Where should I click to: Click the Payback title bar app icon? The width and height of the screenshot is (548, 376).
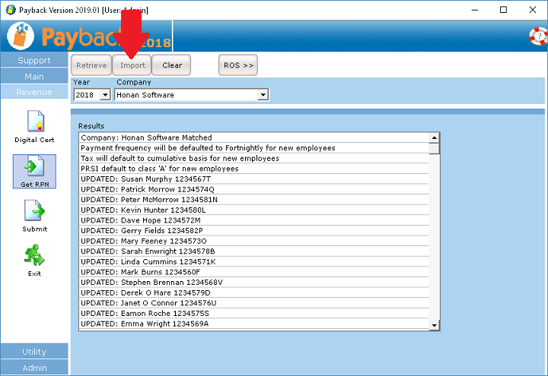[x=8, y=10]
